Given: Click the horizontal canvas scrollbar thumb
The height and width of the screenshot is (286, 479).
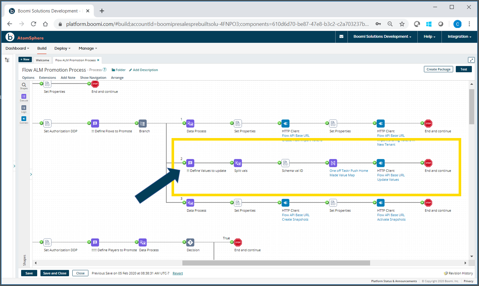Looking at the screenshot, I should coord(276,263).
